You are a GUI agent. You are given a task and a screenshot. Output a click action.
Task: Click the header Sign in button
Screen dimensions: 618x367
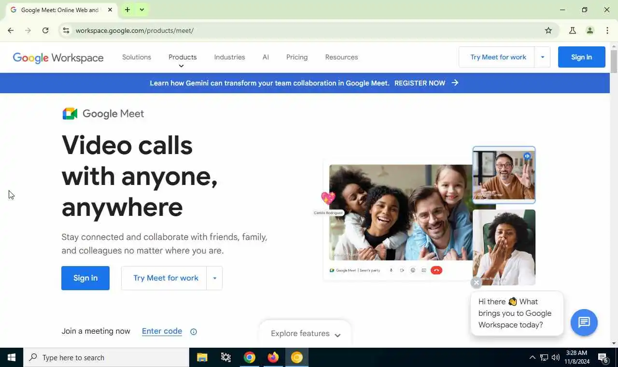pos(581,57)
